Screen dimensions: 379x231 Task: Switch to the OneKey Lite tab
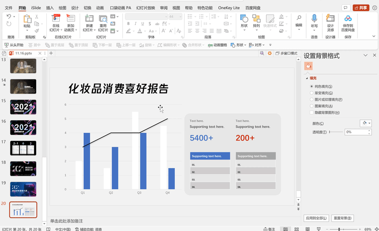229,8
